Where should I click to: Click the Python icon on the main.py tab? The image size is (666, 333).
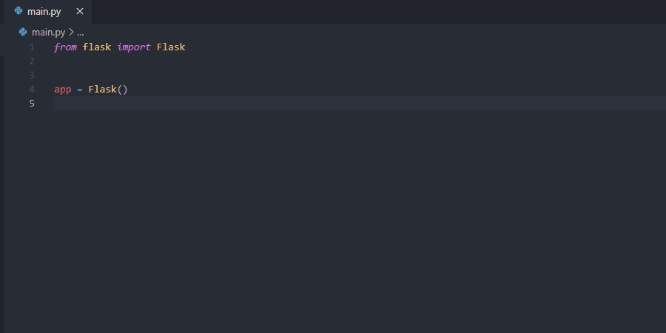click(18, 11)
